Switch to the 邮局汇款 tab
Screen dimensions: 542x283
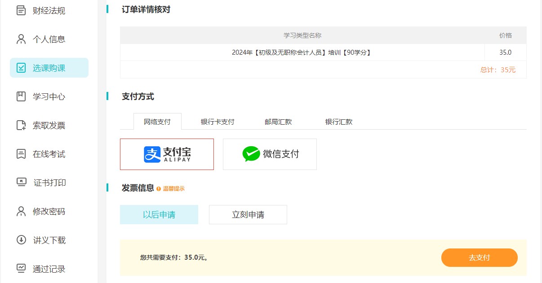[x=277, y=121]
